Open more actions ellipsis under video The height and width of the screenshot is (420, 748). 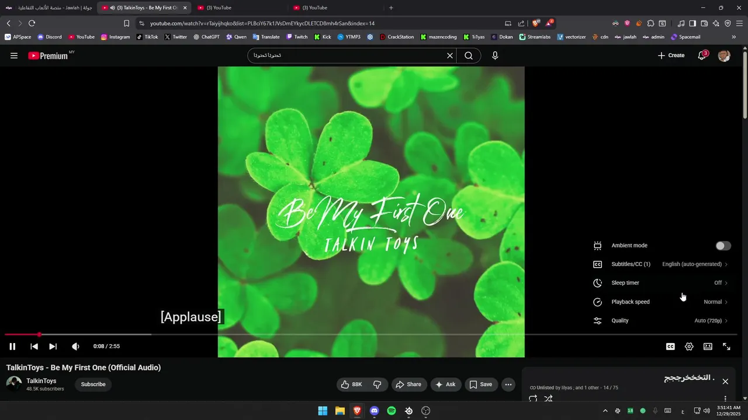point(508,384)
